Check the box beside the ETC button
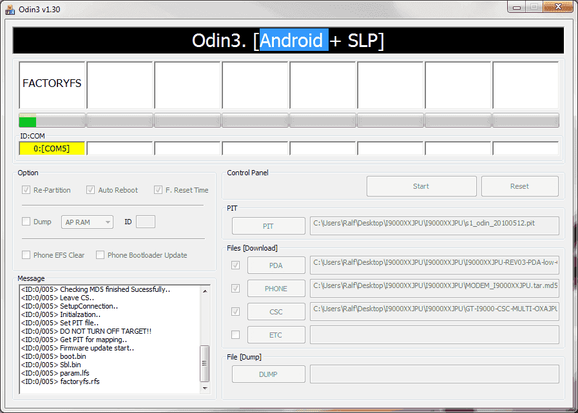The height and width of the screenshot is (413, 578). tap(235, 335)
